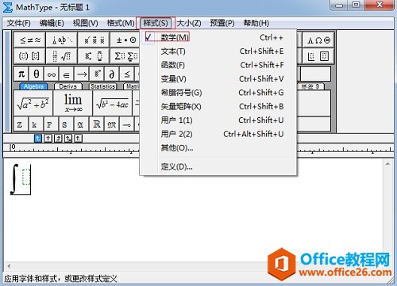
Task: Open the fence templates palette (parentheses, brackets)
Action: tap(30, 56)
